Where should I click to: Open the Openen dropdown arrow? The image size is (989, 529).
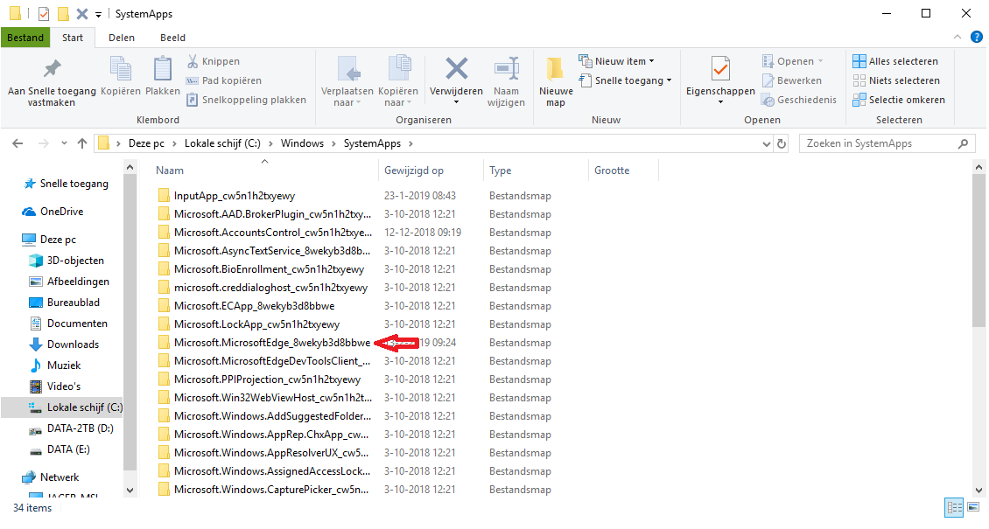click(x=821, y=61)
